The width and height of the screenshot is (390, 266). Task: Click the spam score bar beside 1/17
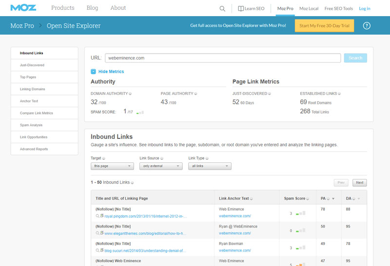140,113
